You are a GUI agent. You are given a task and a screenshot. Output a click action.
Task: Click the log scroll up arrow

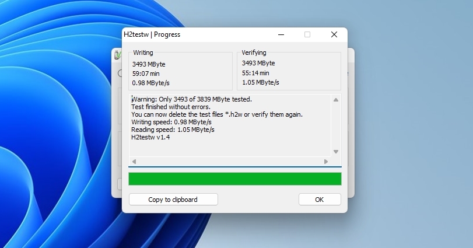click(x=336, y=100)
